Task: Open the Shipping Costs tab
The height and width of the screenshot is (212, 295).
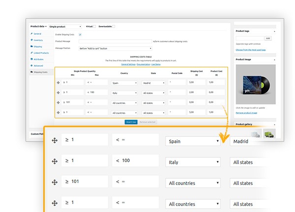Action: [41, 72]
